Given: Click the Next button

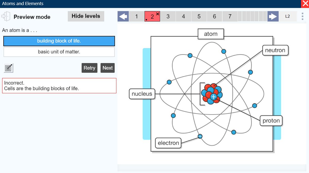Looking at the screenshot, I should click(107, 68).
